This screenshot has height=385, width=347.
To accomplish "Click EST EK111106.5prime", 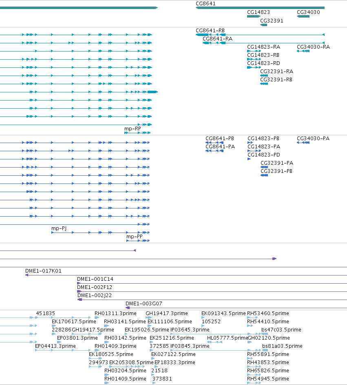I will click(170, 322).
